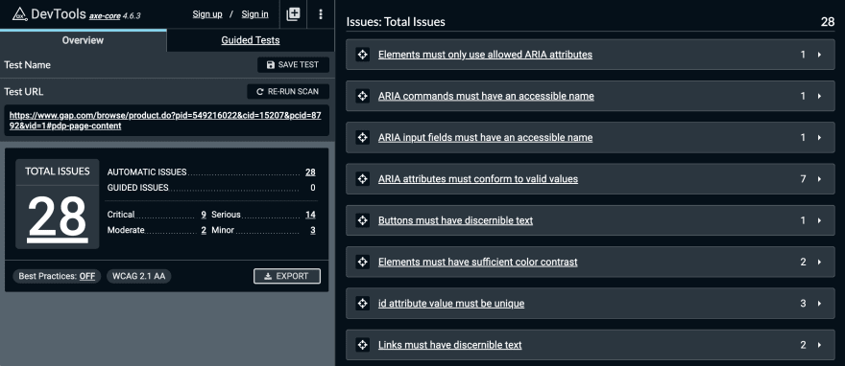This screenshot has height=366, width=845.
Task: Expand arrow for Buttons discernible text
Action: [x=819, y=220]
